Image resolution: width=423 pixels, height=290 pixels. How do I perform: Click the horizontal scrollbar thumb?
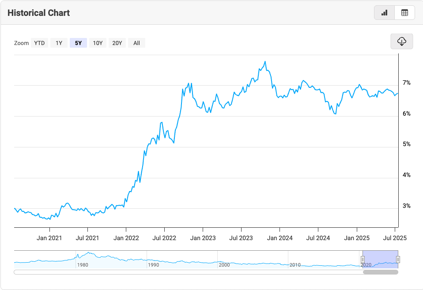(x=380, y=272)
